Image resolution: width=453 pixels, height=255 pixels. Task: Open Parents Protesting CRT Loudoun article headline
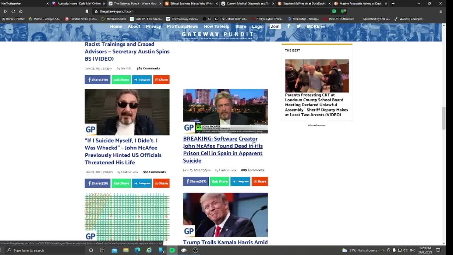tap(316, 105)
